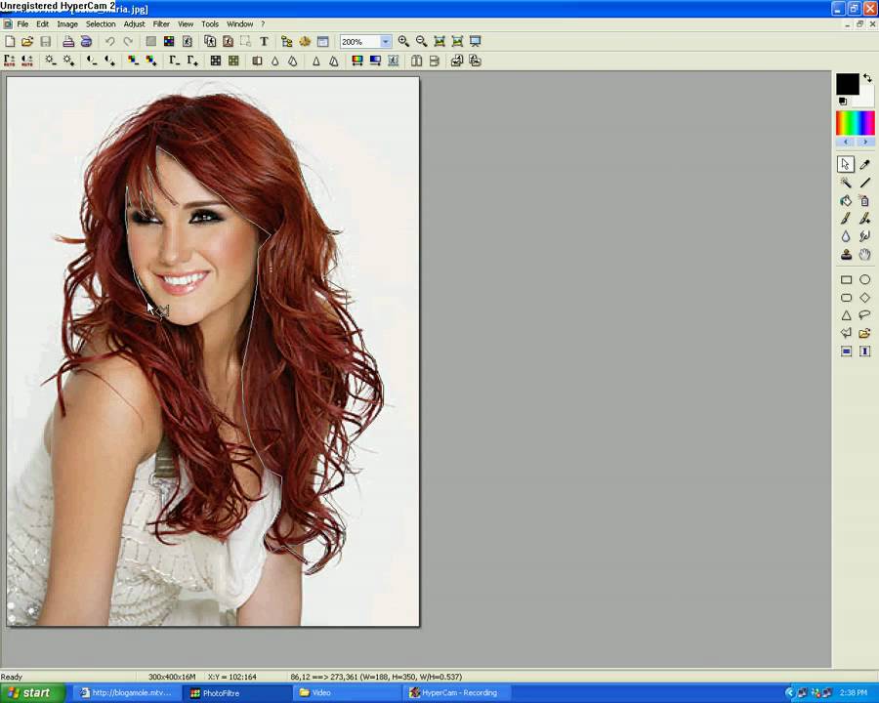Select the Blur water drop tool

846,236
